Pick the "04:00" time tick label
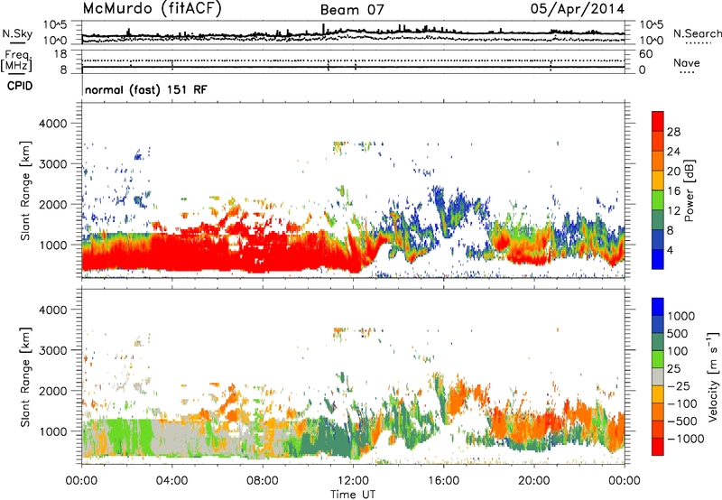 click(x=172, y=481)
